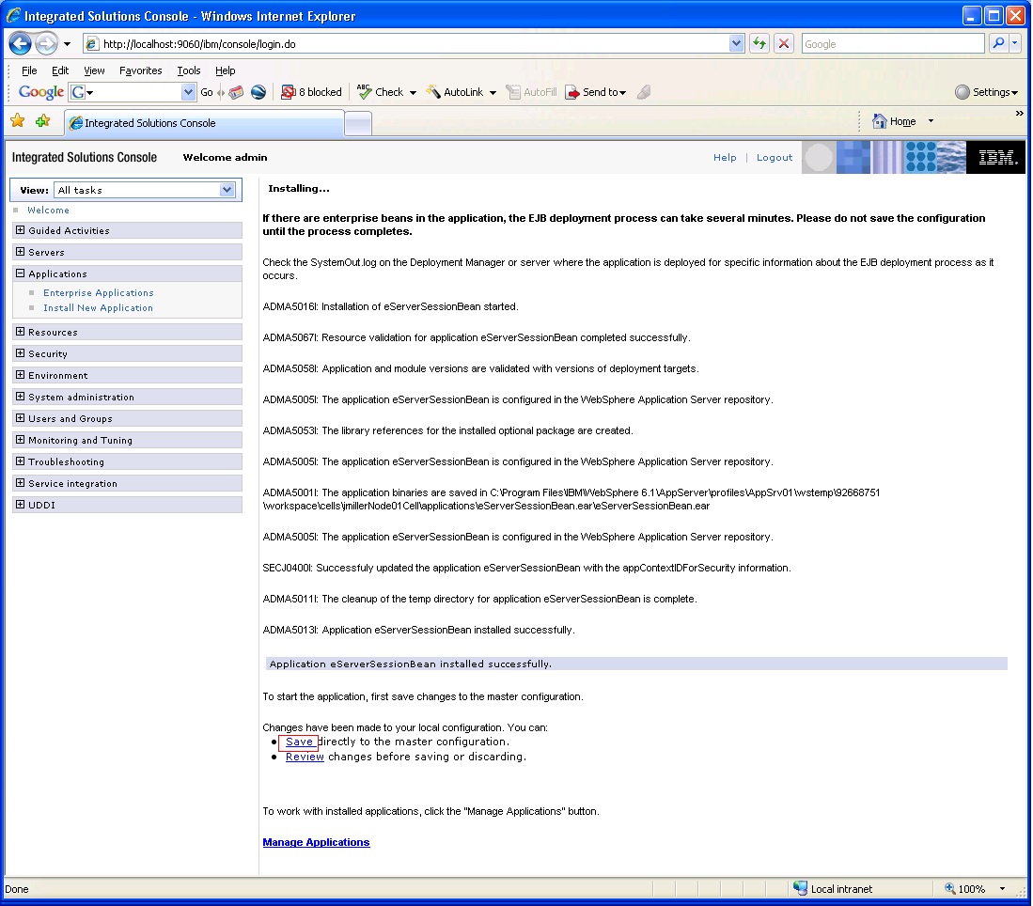Click Review changes link
Image resolution: width=1033 pixels, height=906 pixels.
point(305,758)
